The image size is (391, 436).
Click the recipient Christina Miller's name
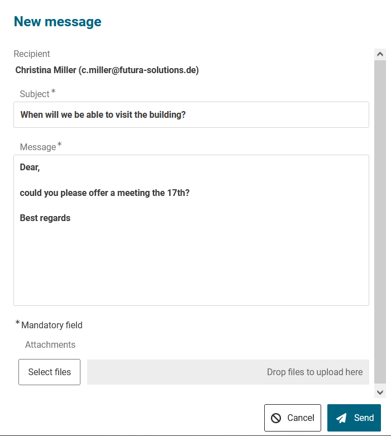[x=46, y=70]
